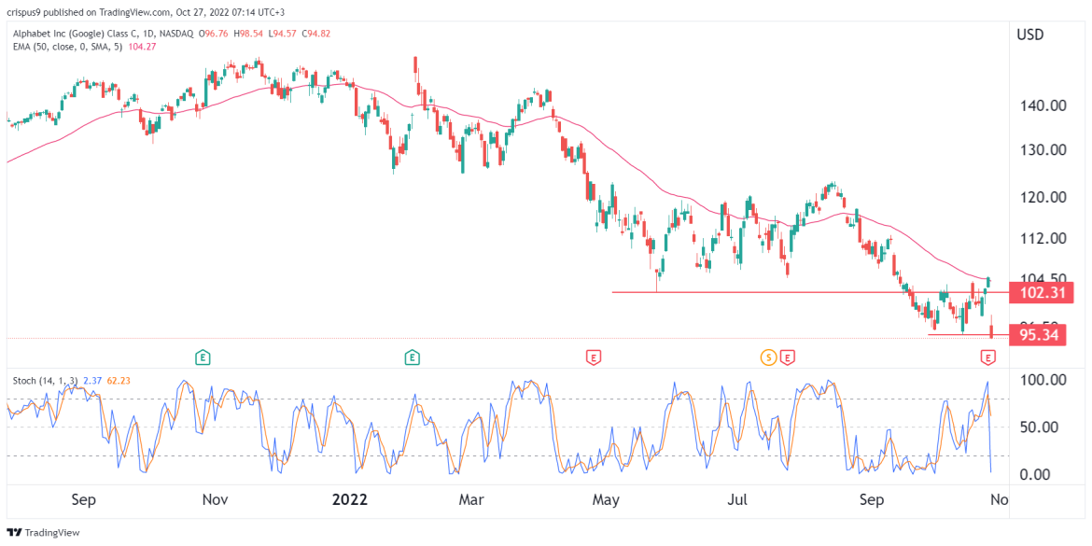The height and width of the screenshot is (546, 1092).
Task: Select the 95.34 price label
Action: 1039,335
